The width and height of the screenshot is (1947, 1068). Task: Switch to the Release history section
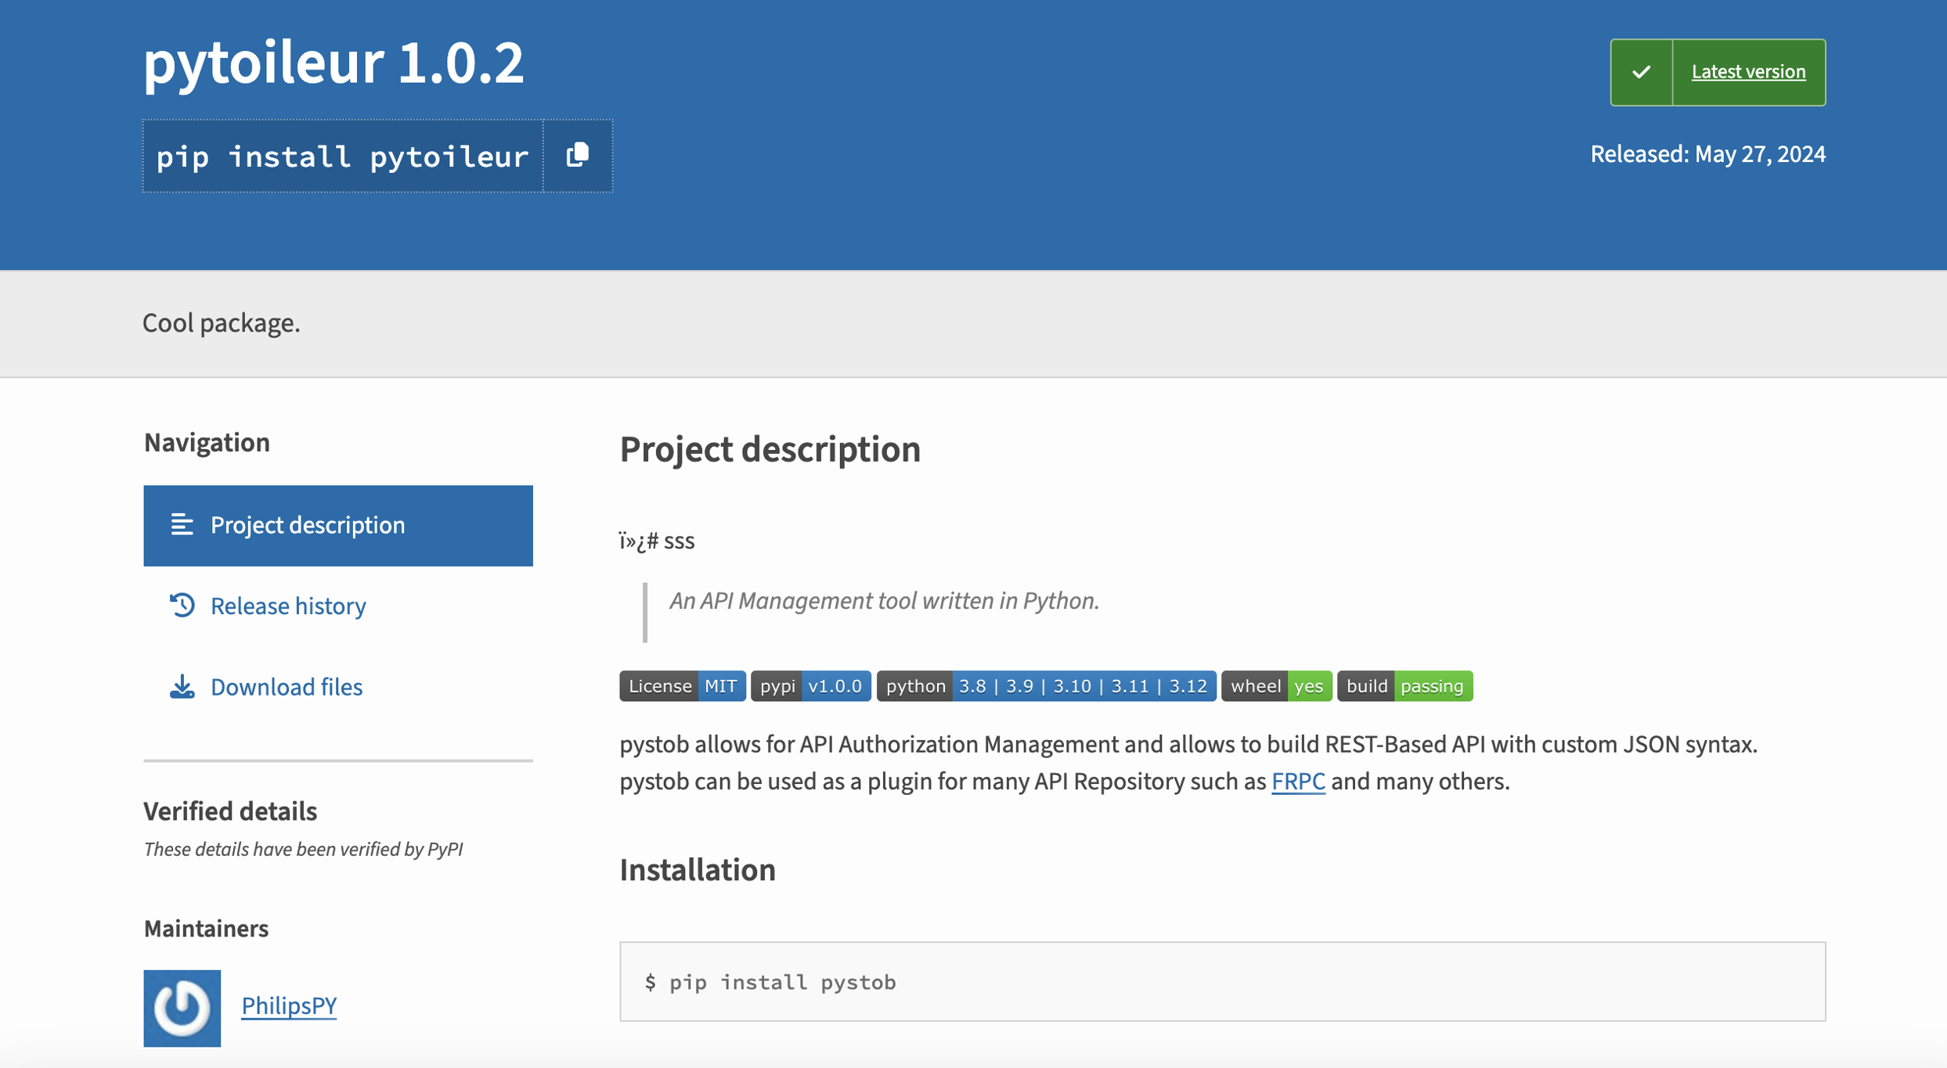(x=287, y=605)
